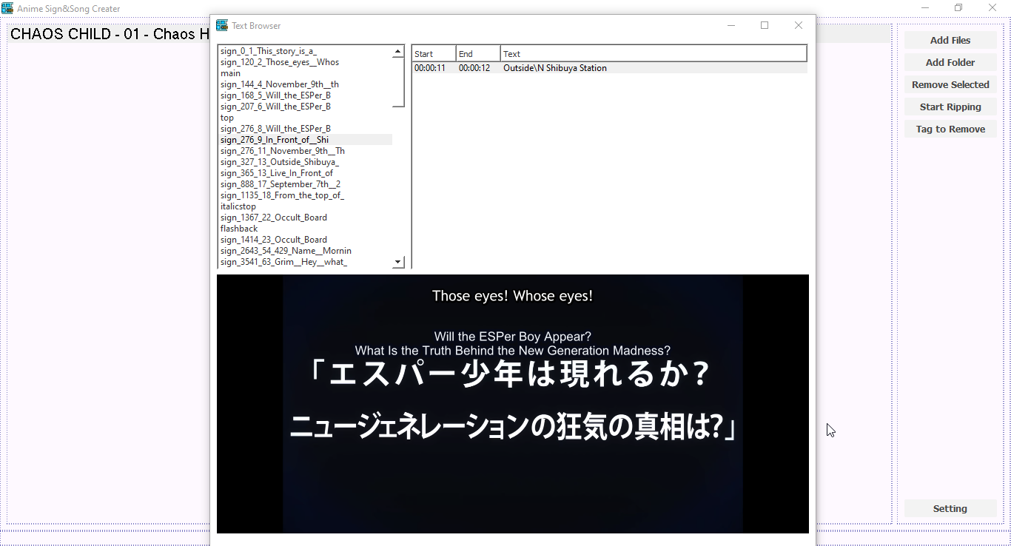Click the Text column header
Viewport: 1011px width, 546px height.
[654, 53]
